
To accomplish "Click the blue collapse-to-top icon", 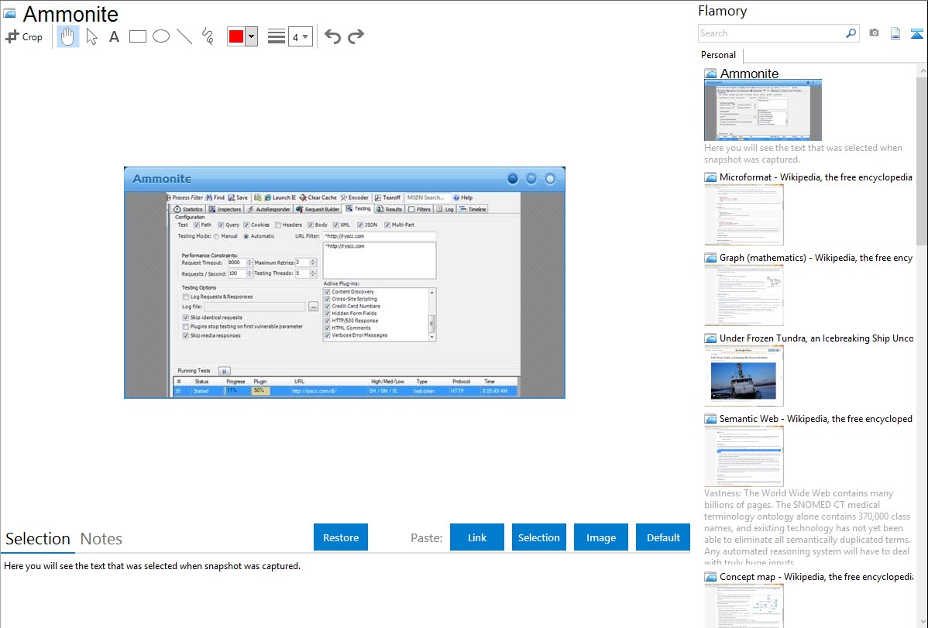I will (x=916, y=33).
